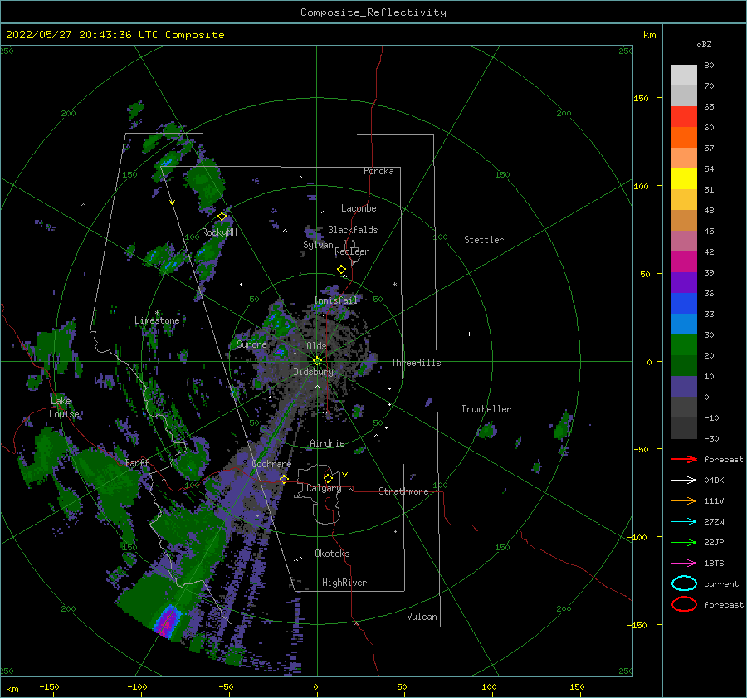Select the magenta 39-42 dBZ color swatch
The height and width of the screenshot is (698, 747).
[684, 262]
